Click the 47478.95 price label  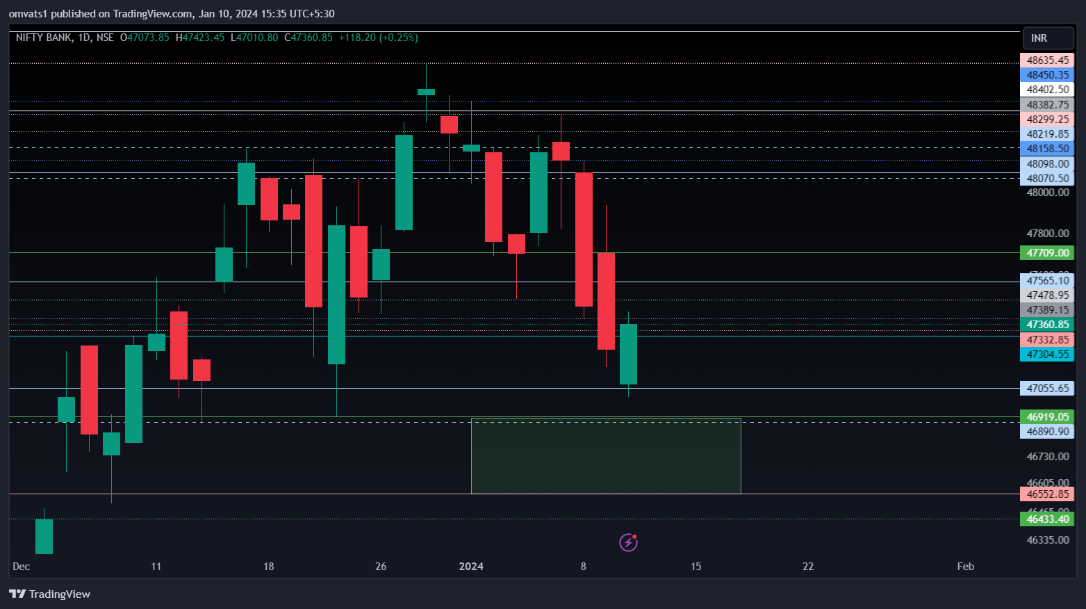[1047, 295]
